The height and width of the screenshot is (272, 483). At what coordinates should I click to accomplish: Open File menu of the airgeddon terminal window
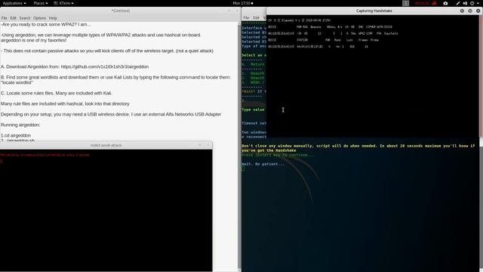pyautogui.click(x=246, y=18)
